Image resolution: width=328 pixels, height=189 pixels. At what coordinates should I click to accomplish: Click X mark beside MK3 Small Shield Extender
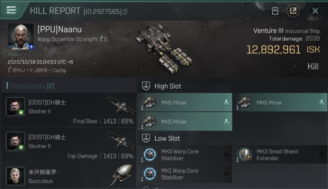click(x=321, y=154)
